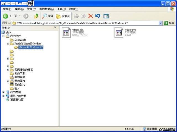Viewport: 177px width, 132px height.
Task: Click the winxp.hdd file name
Action: coord(78,30)
